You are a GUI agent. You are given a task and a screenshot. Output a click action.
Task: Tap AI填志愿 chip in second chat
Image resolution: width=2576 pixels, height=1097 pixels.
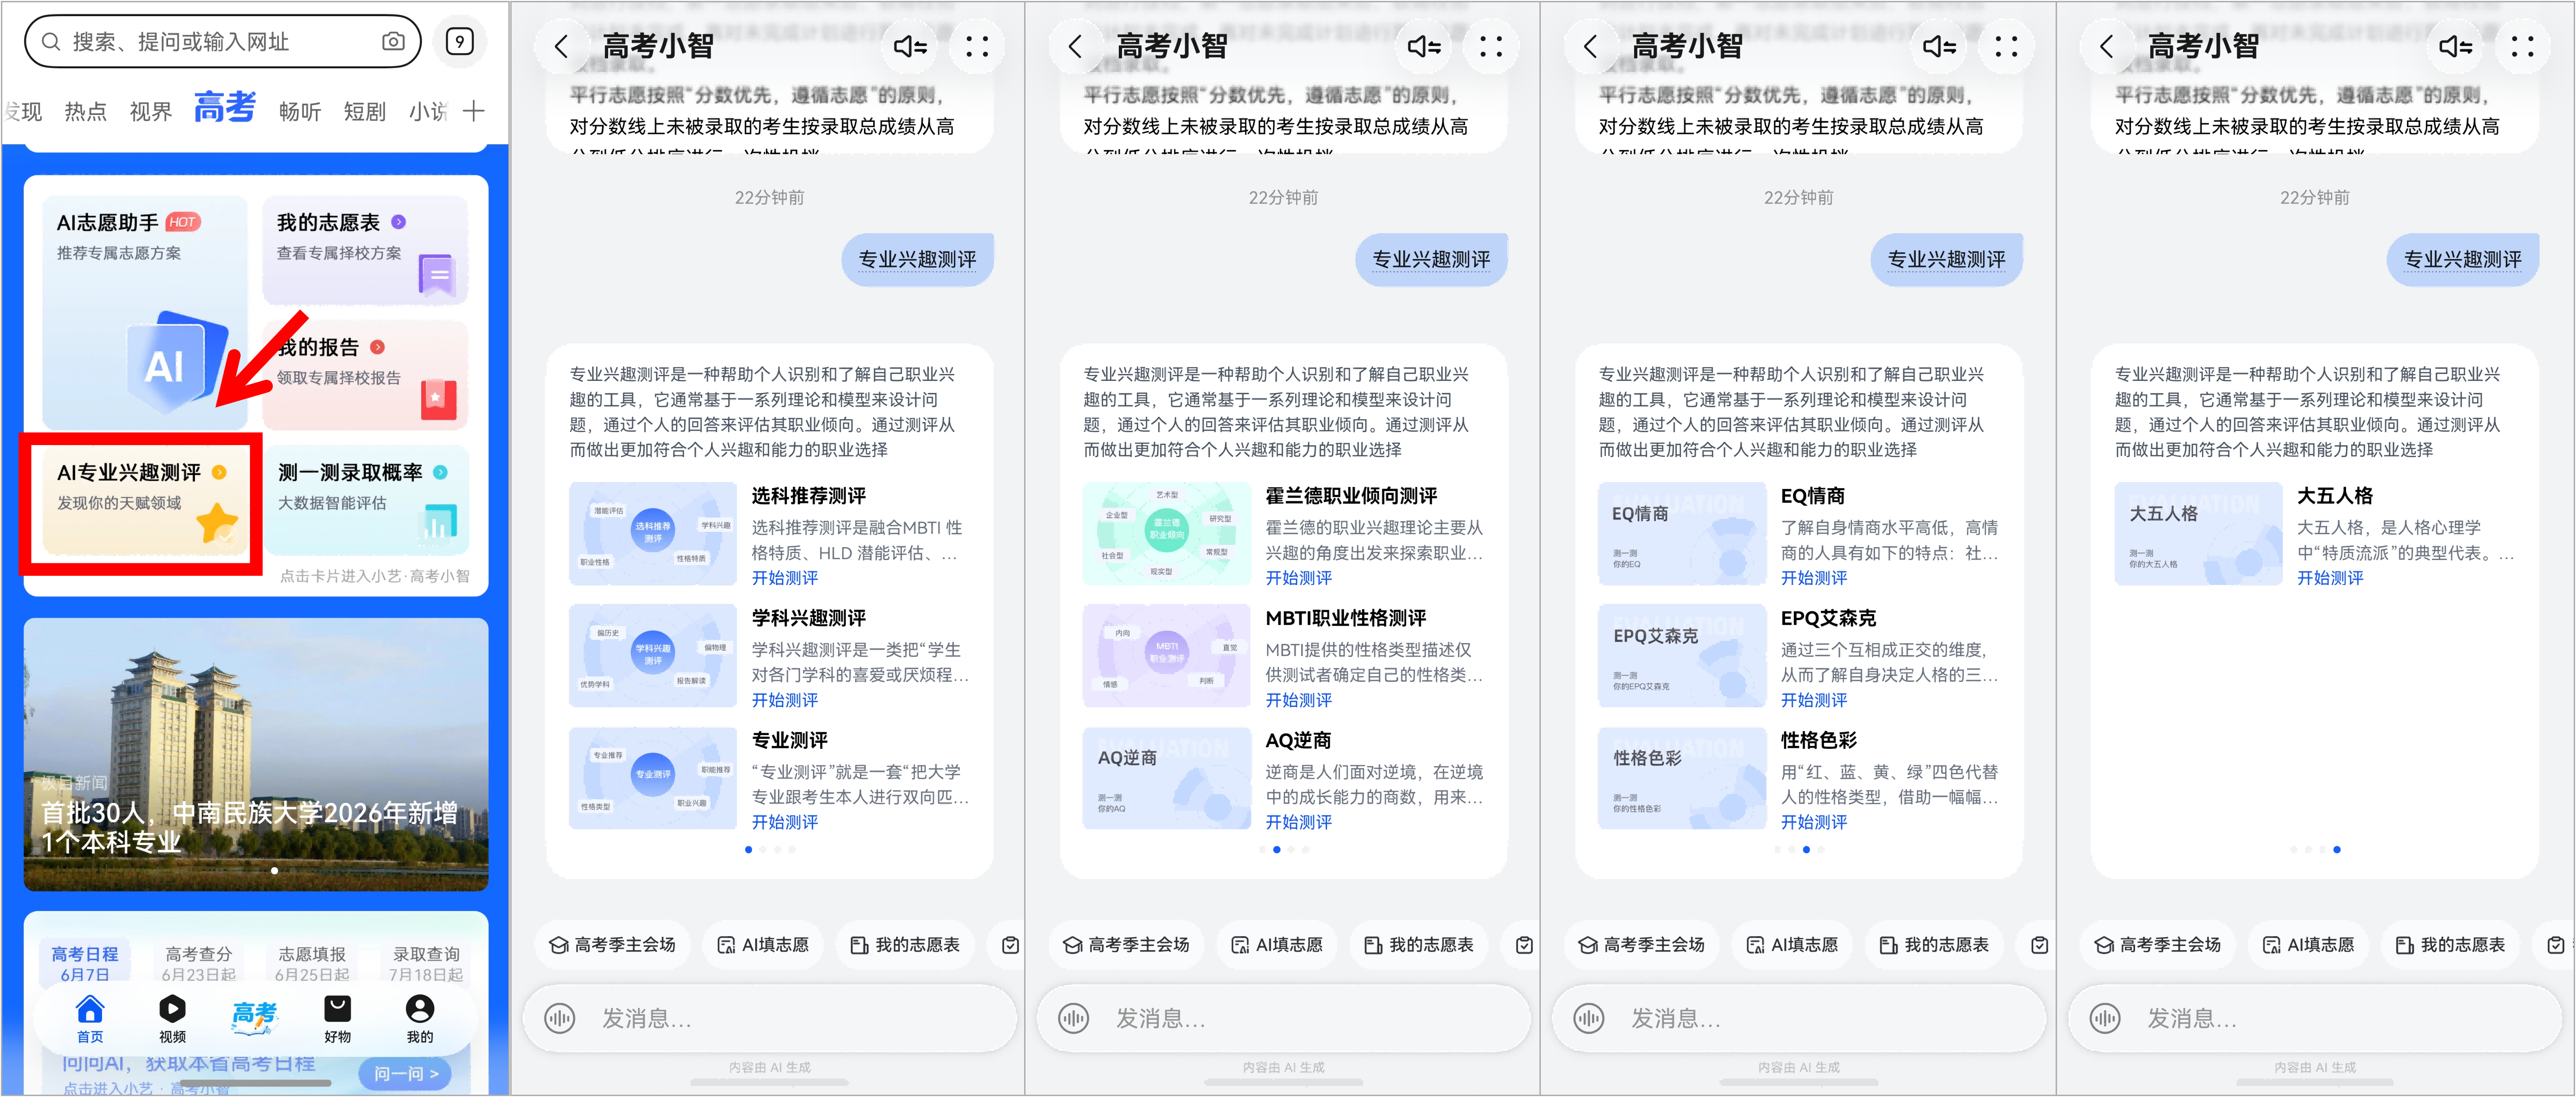pyautogui.click(x=1277, y=945)
